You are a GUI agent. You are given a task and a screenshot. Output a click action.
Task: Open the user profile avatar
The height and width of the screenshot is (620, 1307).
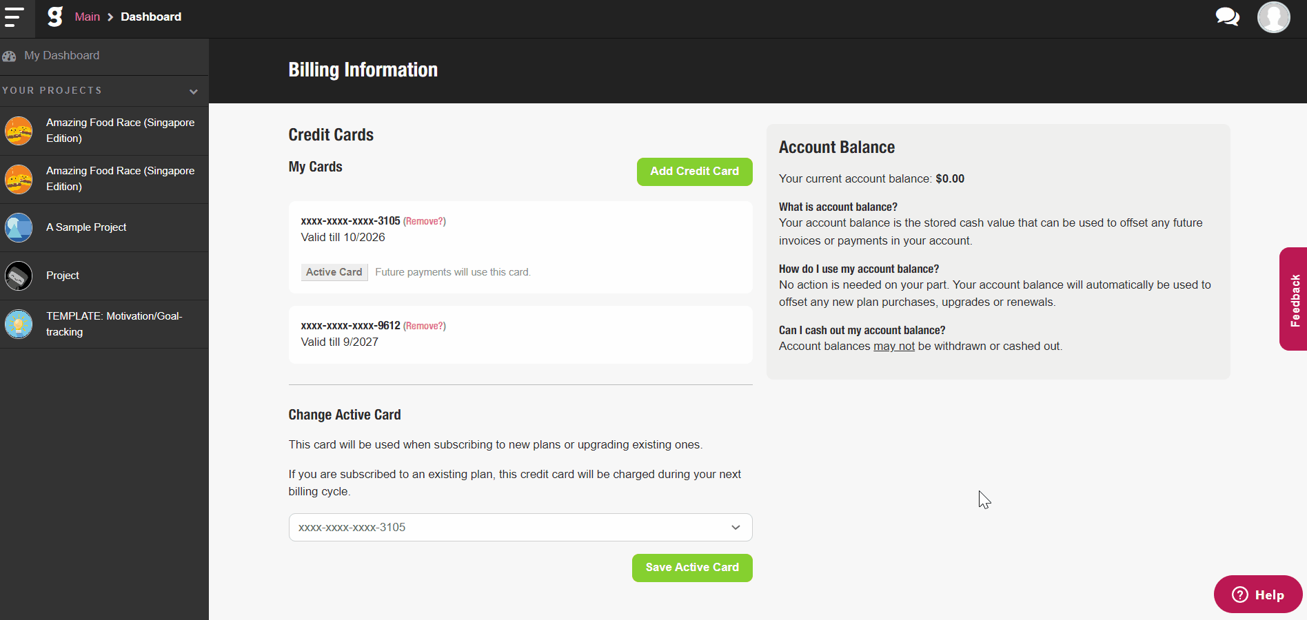pyautogui.click(x=1273, y=17)
